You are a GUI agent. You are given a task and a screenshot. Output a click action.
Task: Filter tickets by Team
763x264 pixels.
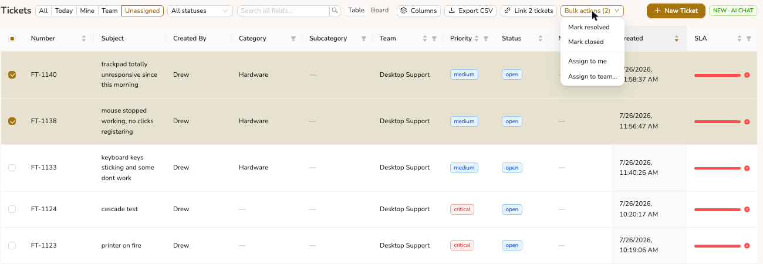point(109,11)
